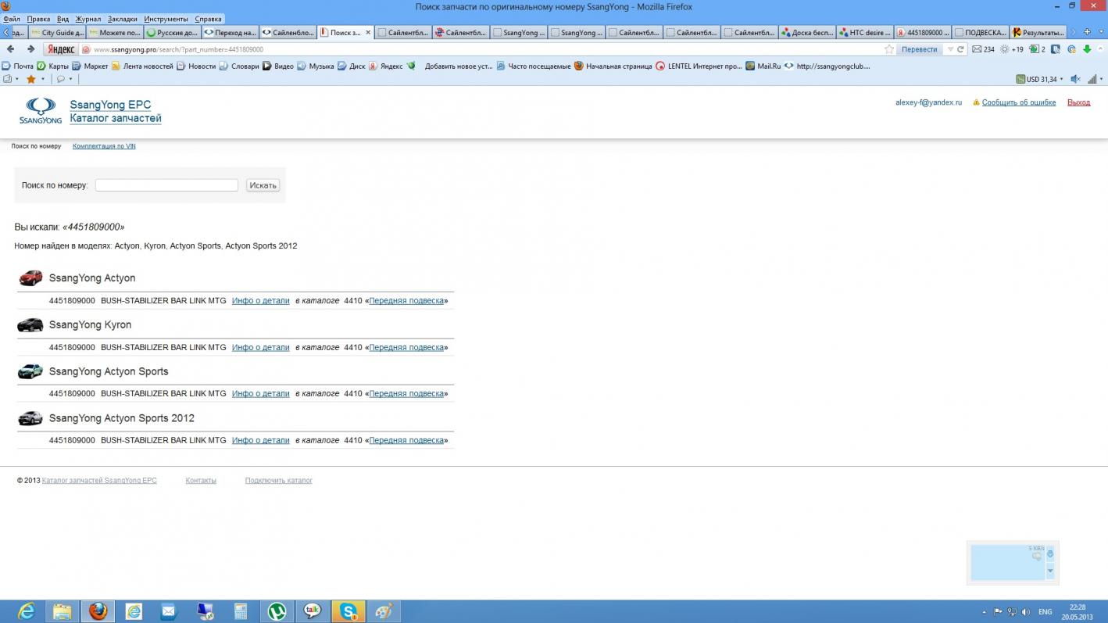Open uTorrent from the taskbar
Viewport: 1108px width, 623px height.
[277, 611]
